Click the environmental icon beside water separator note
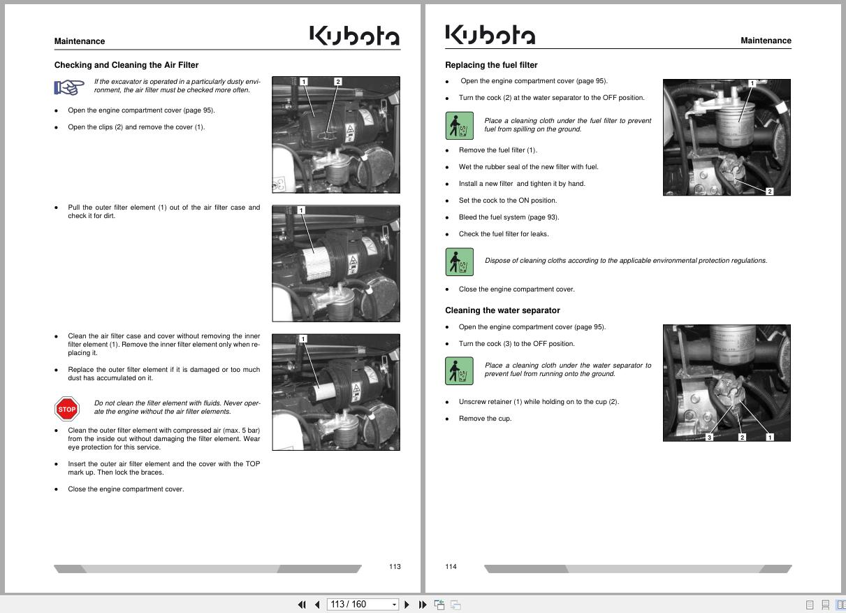The image size is (846, 613). point(459,370)
